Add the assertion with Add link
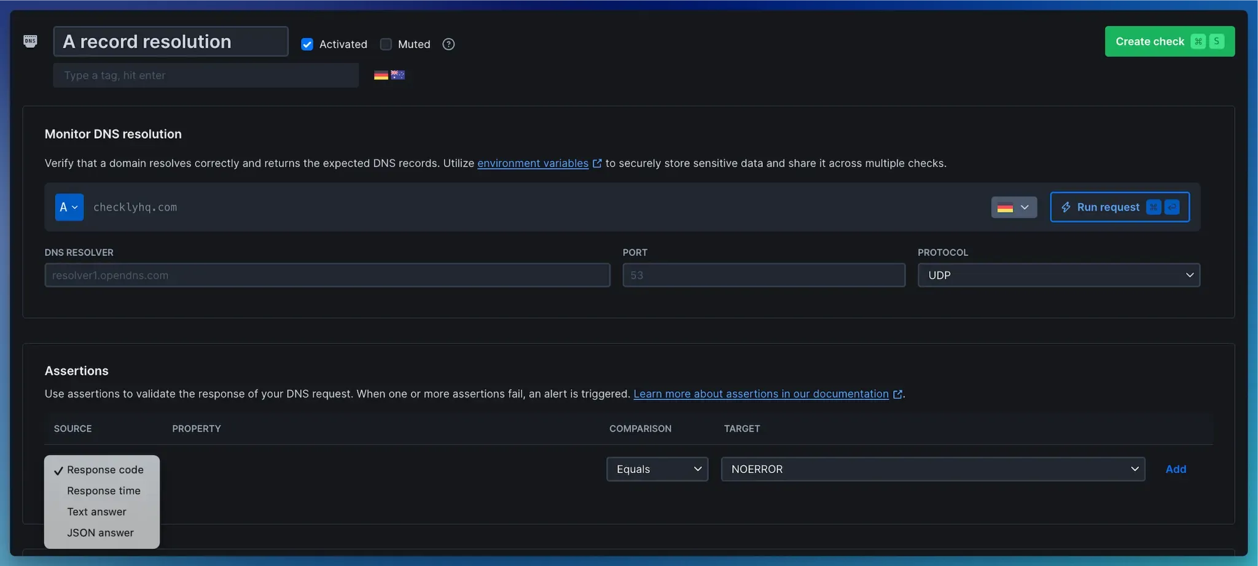This screenshot has height=566, width=1258. pos(1175,469)
